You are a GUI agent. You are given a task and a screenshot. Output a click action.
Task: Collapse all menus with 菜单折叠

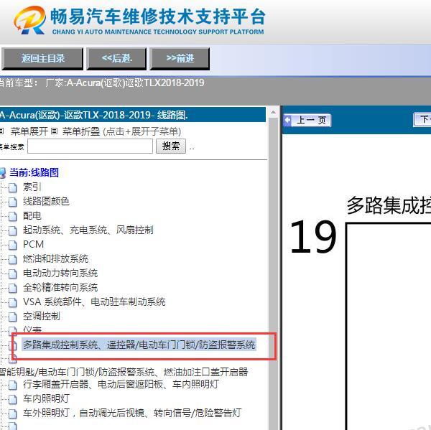(81, 131)
